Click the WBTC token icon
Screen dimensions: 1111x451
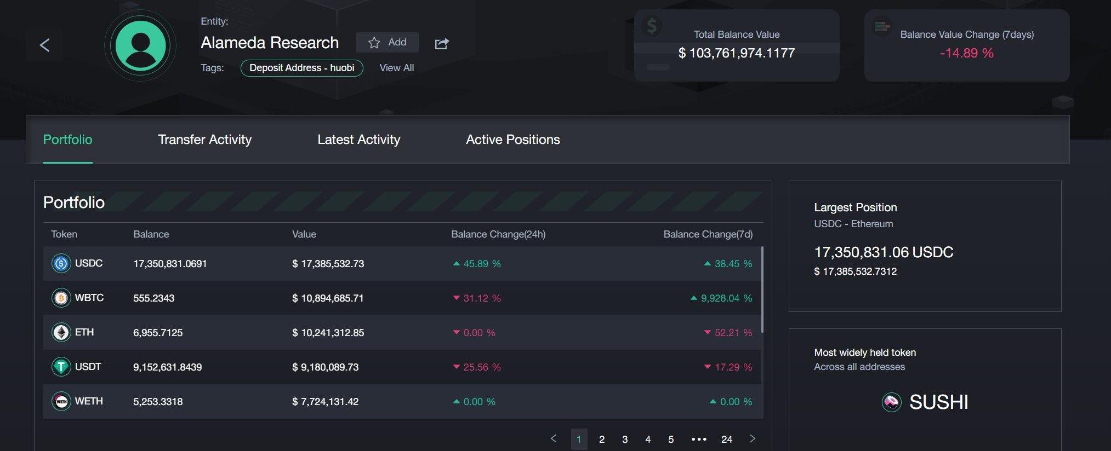pos(61,298)
